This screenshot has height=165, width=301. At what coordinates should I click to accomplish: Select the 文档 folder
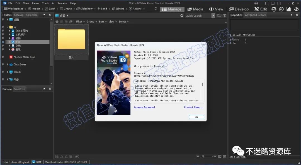pyautogui.click(x=18, y=46)
